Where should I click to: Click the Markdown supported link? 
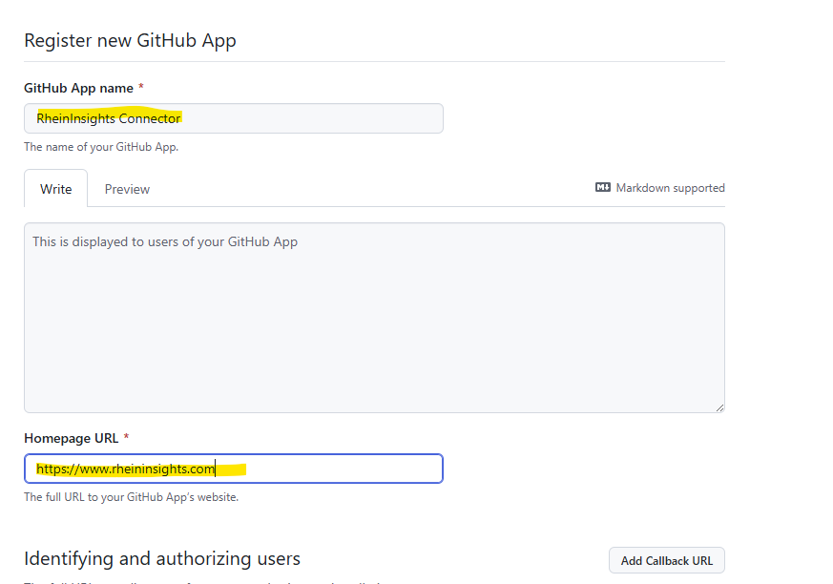click(659, 188)
